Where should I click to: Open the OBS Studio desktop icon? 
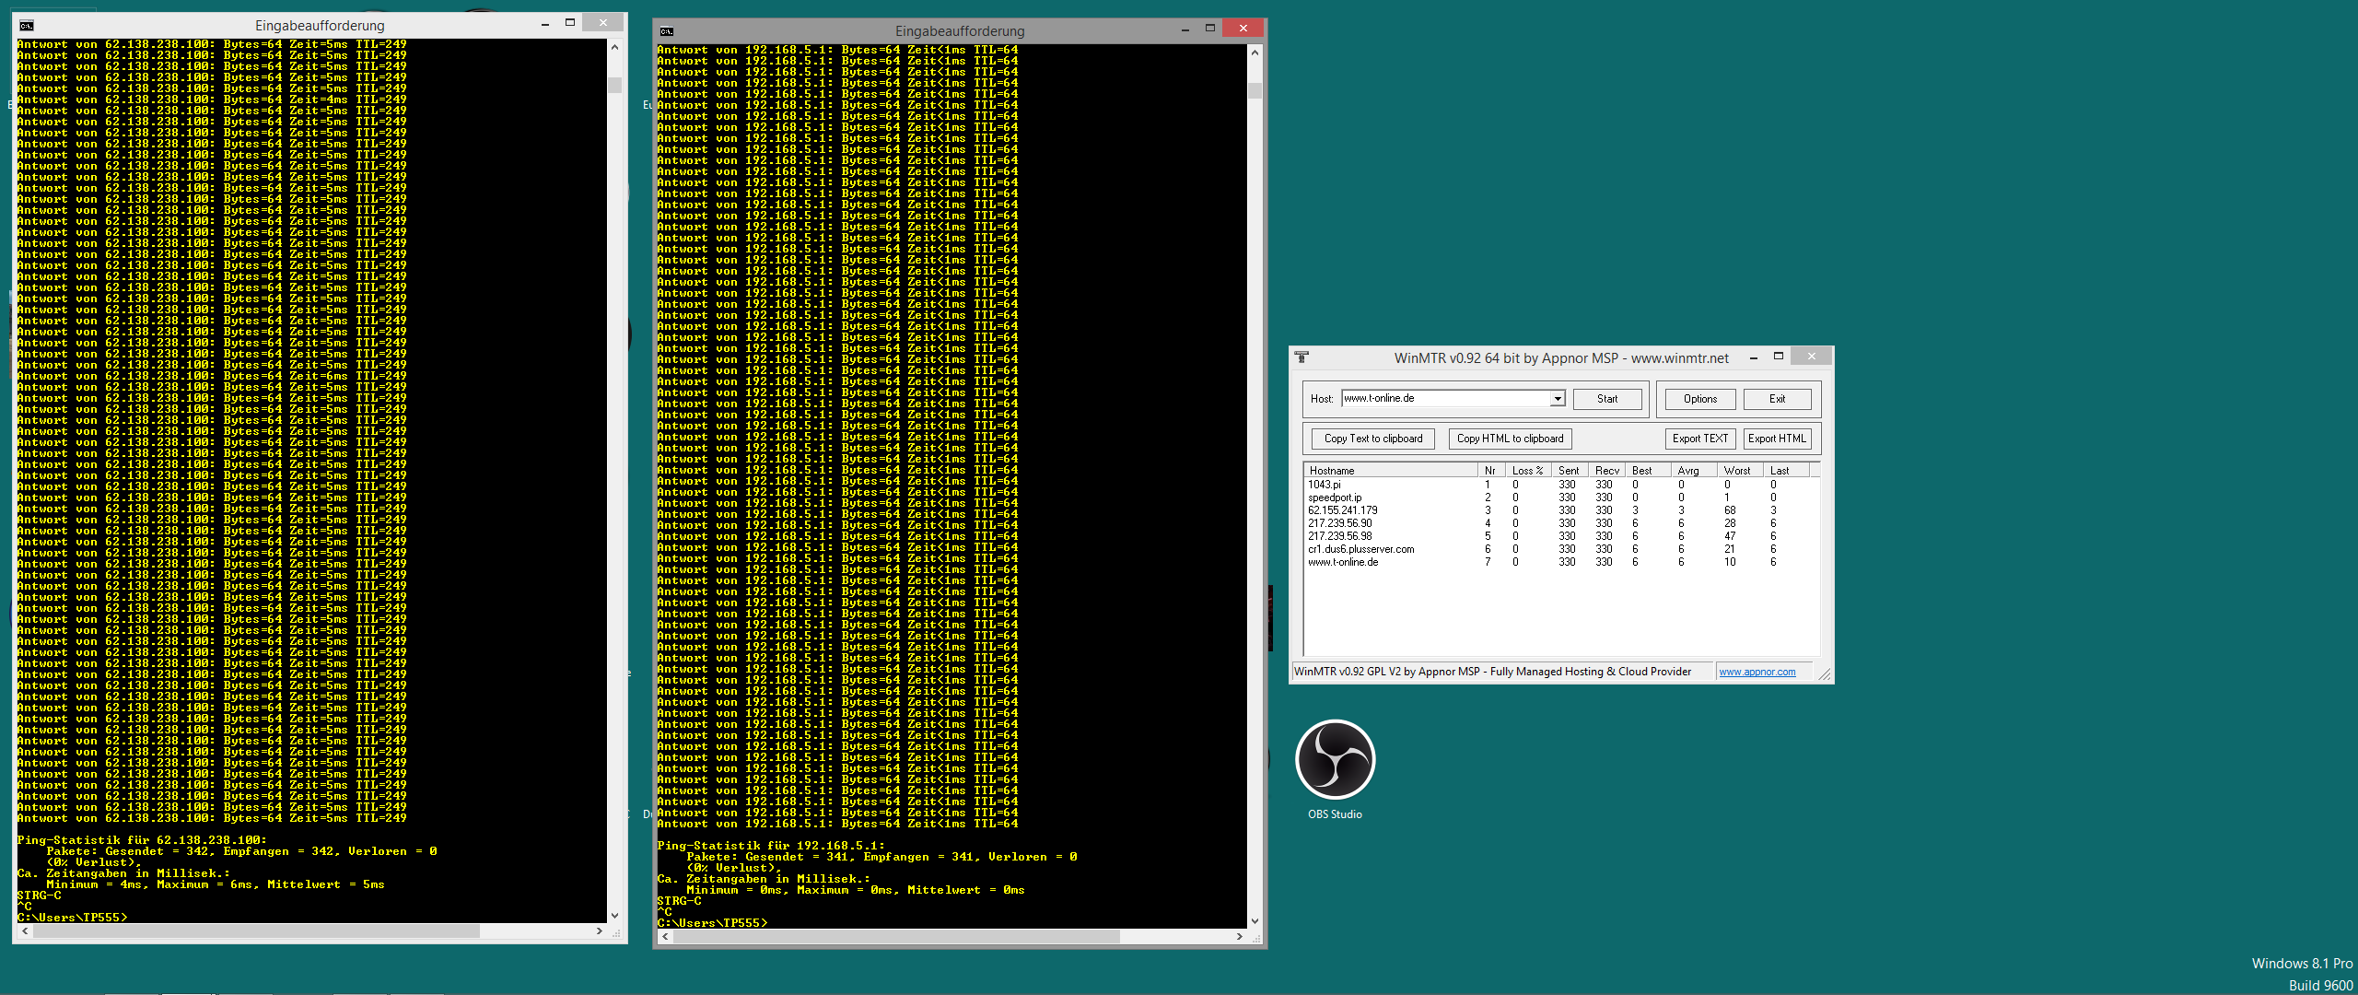tap(1335, 761)
